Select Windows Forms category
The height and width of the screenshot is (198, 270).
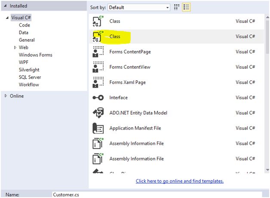tap(35, 55)
